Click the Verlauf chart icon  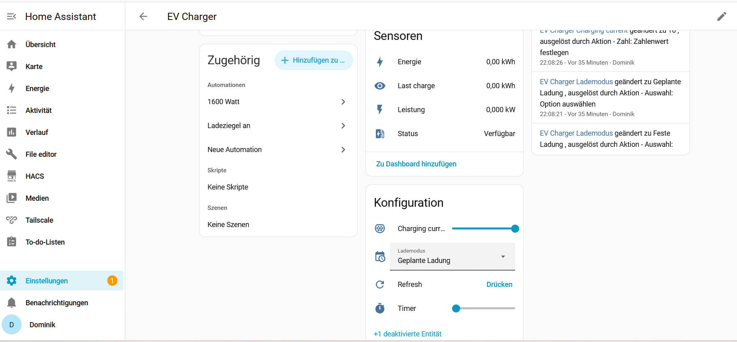(x=12, y=132)
